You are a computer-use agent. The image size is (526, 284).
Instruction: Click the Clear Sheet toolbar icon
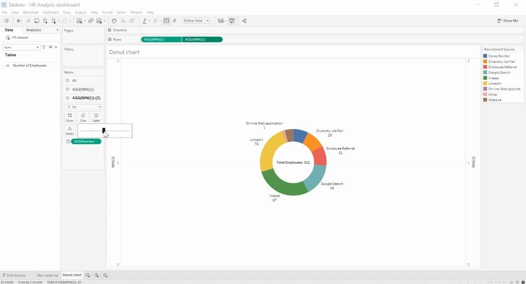[x=99, y=21]
